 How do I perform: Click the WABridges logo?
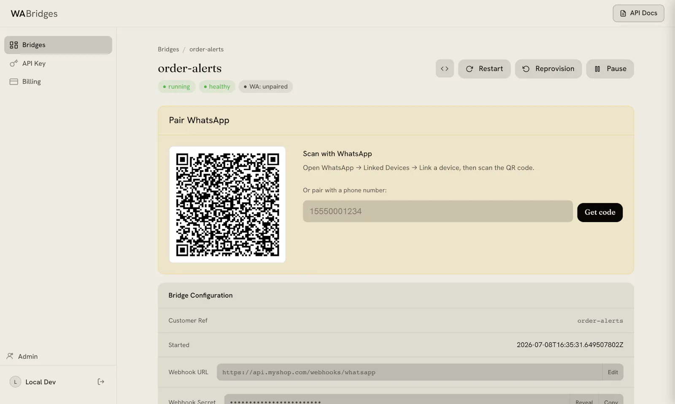pyautogui.click(x=34, y=14)
